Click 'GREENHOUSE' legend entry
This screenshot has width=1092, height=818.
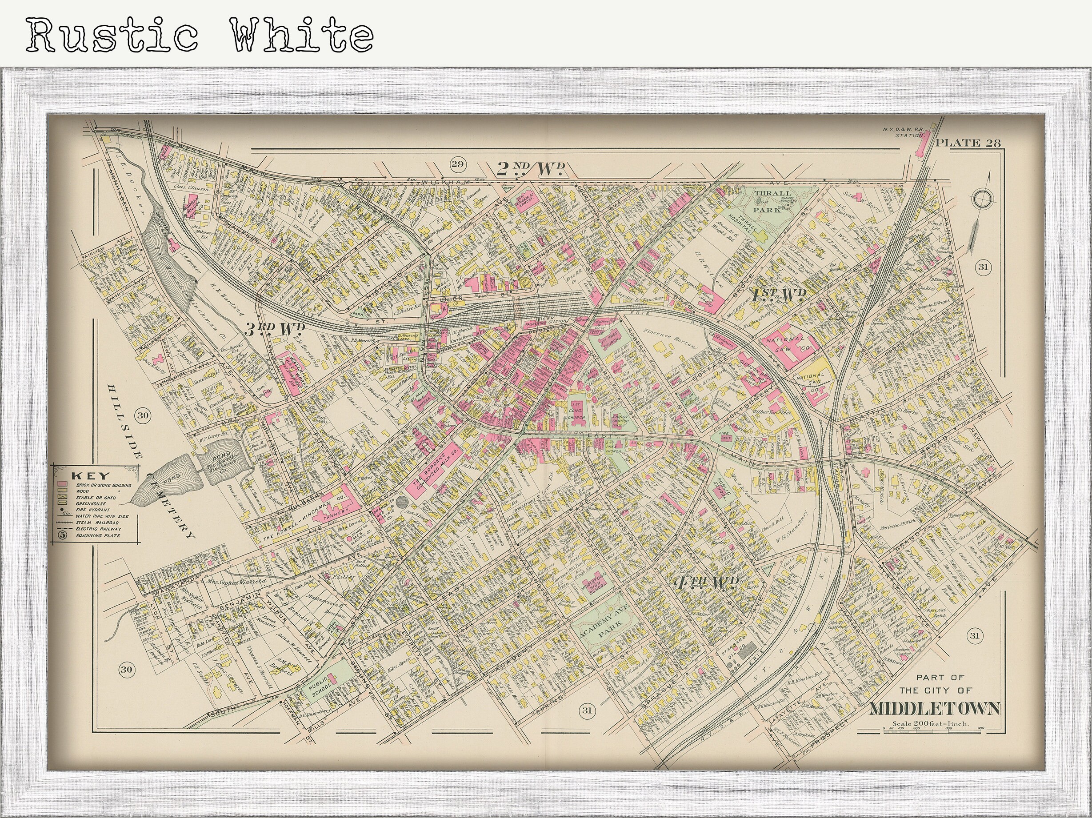pos(90,504)
